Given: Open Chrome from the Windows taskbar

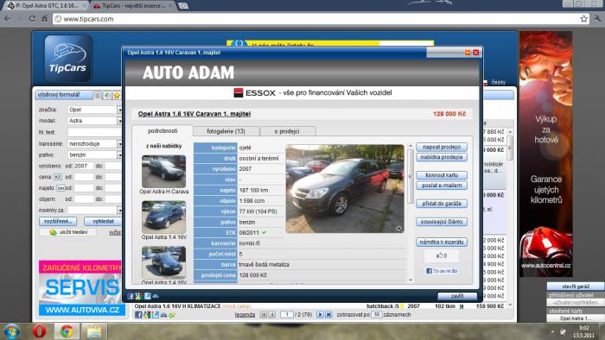Looking at the screenshot, I should (67, 331).
